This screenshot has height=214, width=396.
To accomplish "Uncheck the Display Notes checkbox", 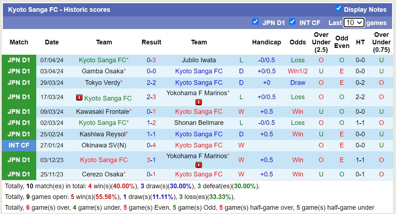I will pos(338,9).
